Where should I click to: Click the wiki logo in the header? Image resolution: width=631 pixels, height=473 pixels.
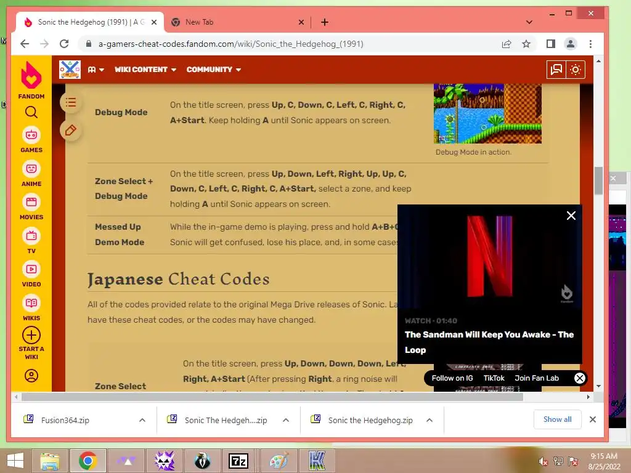70,70
